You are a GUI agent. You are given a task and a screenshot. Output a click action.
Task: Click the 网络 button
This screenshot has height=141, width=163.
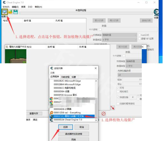(74, 139)
